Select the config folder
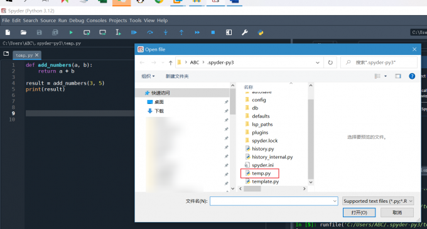This screenshot has width=427, height=229. 259,100
